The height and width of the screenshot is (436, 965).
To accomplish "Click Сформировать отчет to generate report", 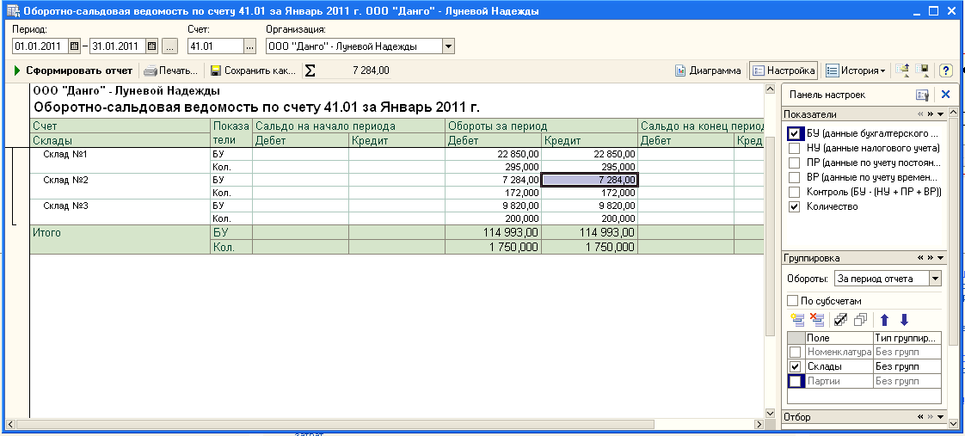I will click(x=73, y=71).
